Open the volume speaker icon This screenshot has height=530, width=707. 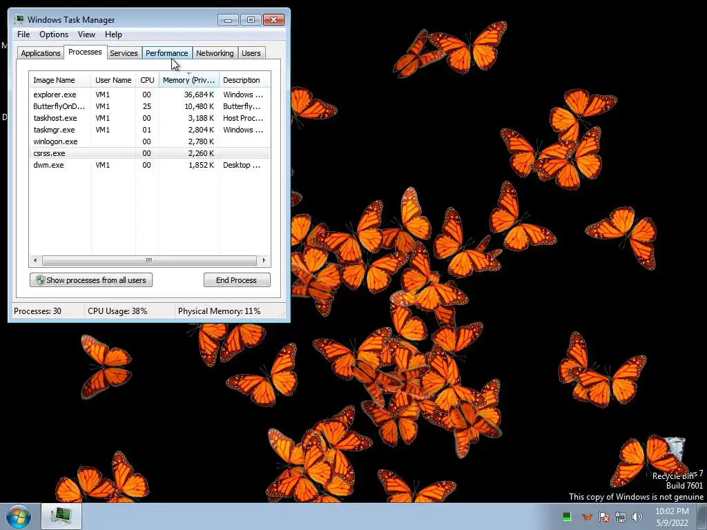637,517
